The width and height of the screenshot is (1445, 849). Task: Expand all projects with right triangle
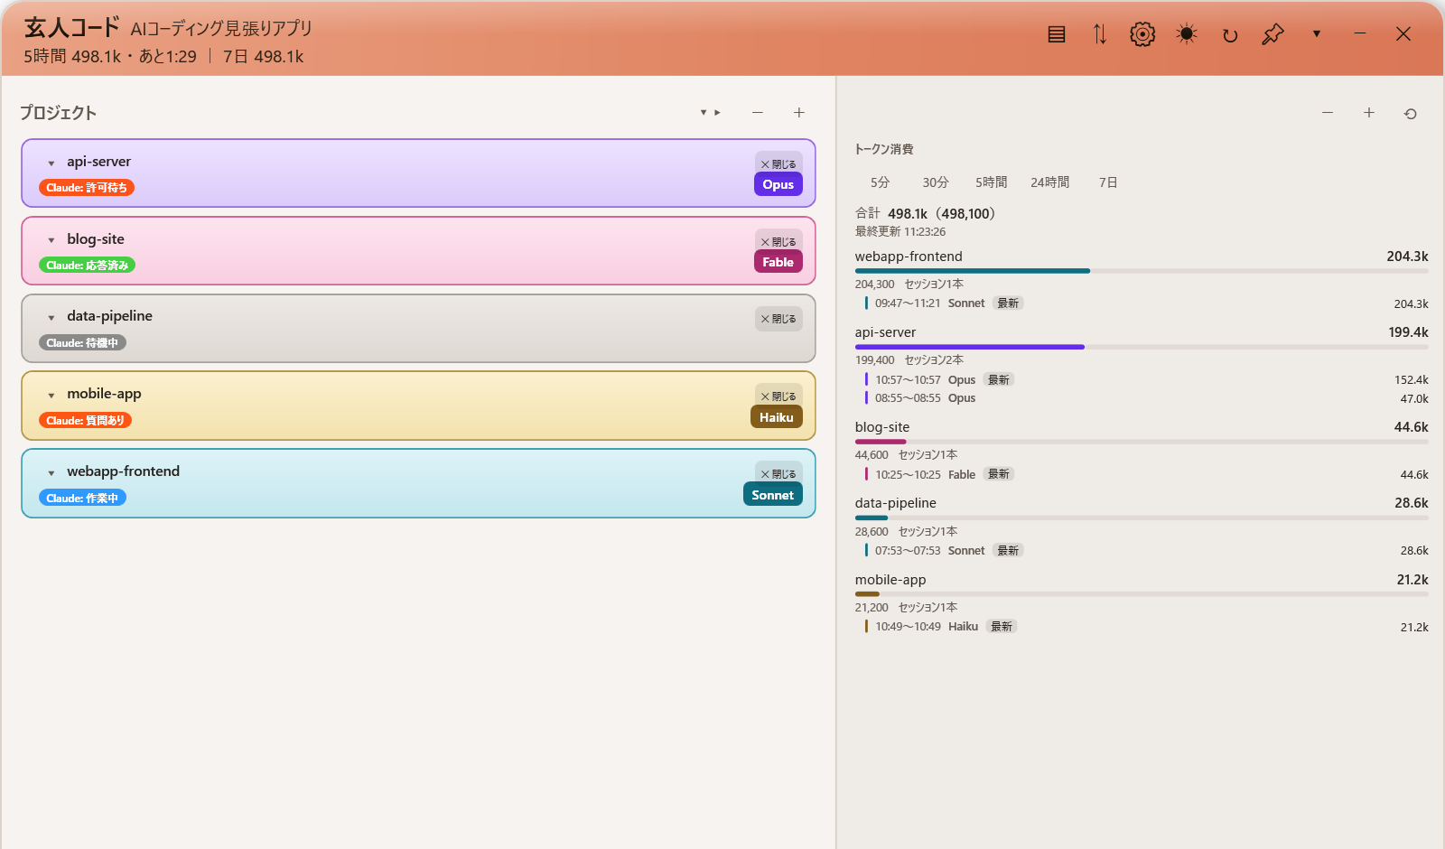pos(718,113)
